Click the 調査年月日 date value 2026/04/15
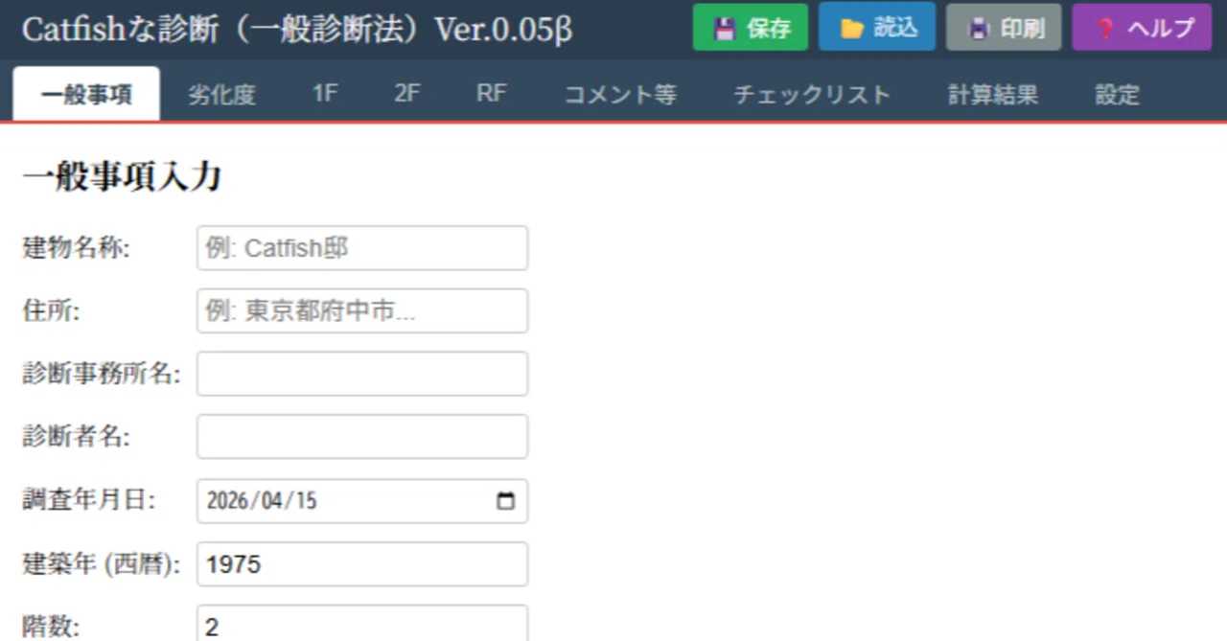Viewport: 1227px width, 641px height. click(x=262, y=501)
